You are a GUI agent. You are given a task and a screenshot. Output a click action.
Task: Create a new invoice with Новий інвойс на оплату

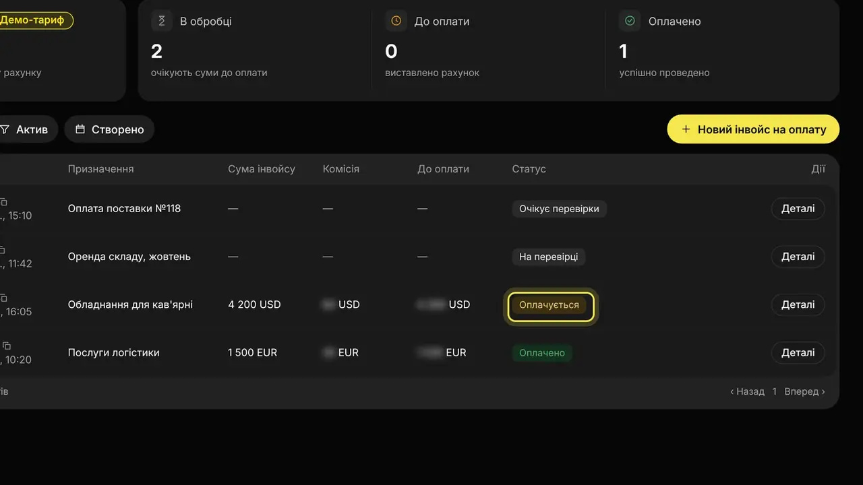[x=753, y=129]
